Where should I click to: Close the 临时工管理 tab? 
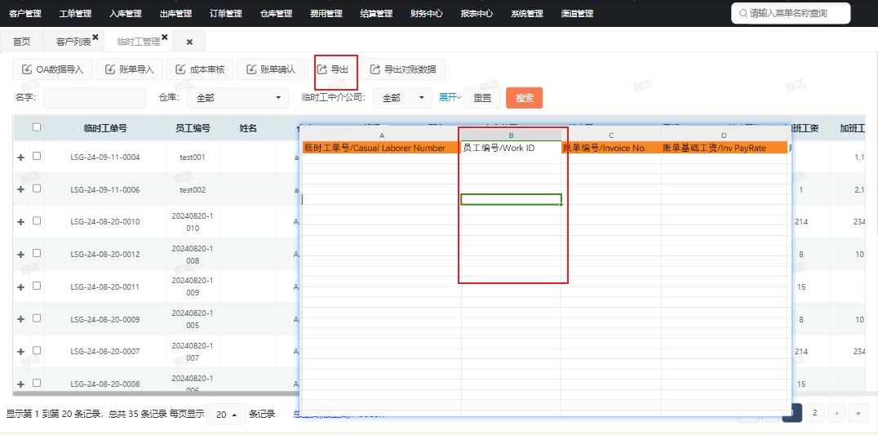coord(165,37)
